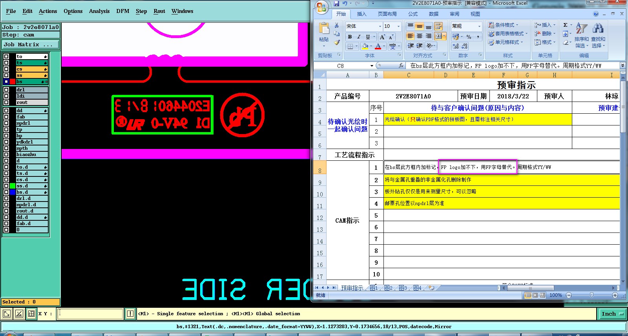Click the Format Painter brush icon
Image resolution: width=628 pixels, height=336 pixels.
pos(337,42)
